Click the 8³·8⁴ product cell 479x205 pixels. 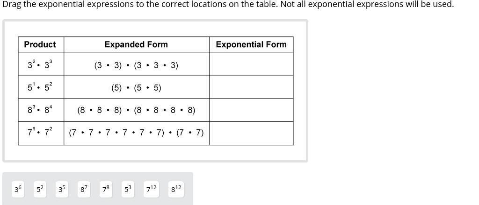click(x=41, y=110)
